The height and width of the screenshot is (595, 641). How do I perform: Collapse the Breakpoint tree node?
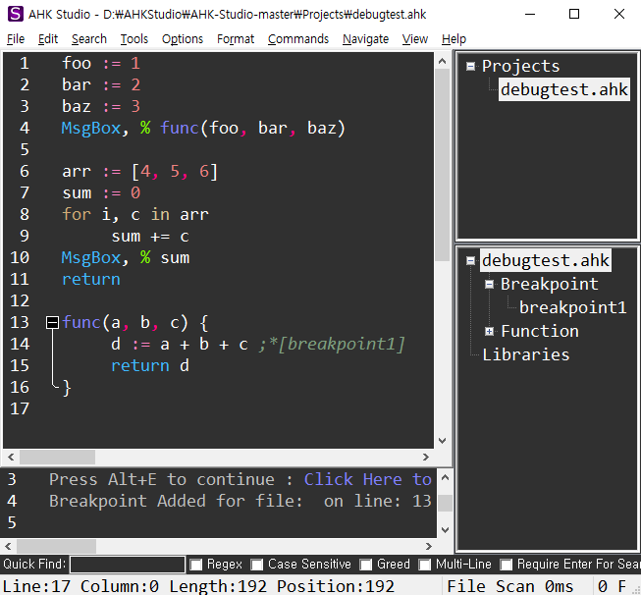point(489,284)
